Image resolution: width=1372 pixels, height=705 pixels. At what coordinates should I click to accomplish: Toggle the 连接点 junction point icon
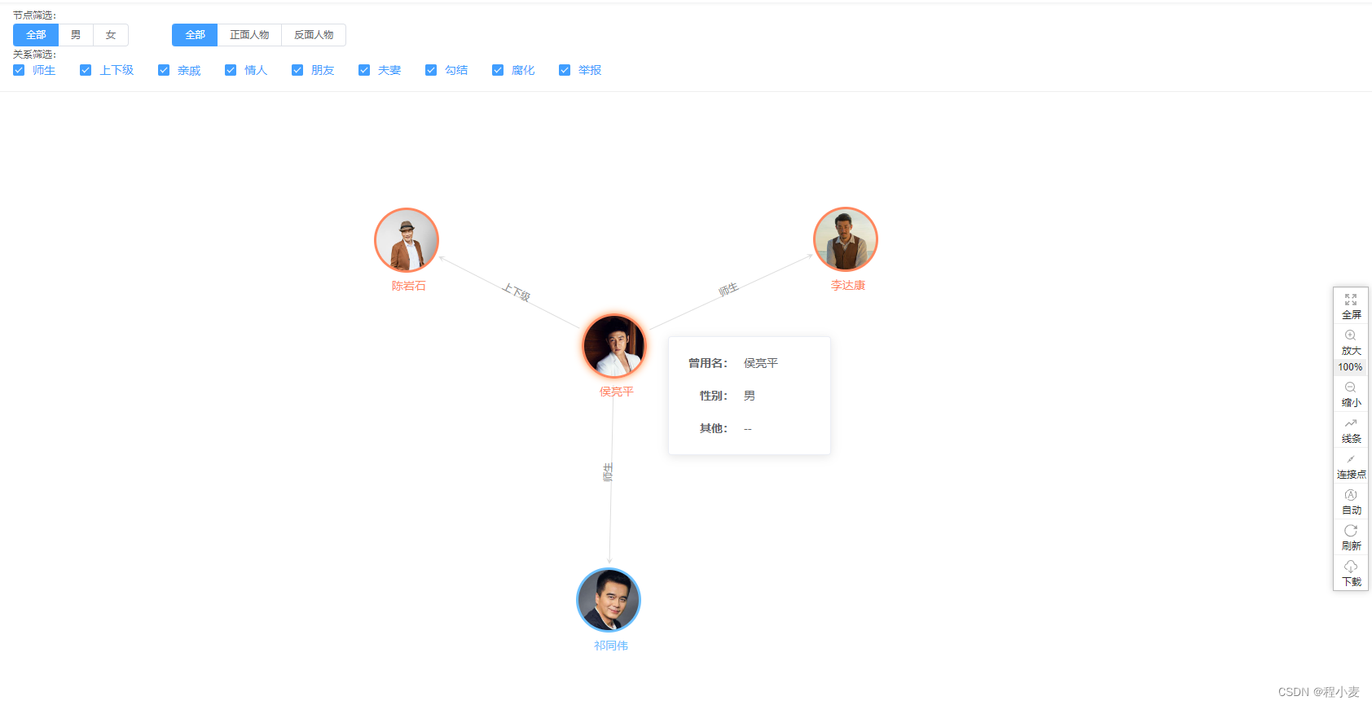[1350, 466]
